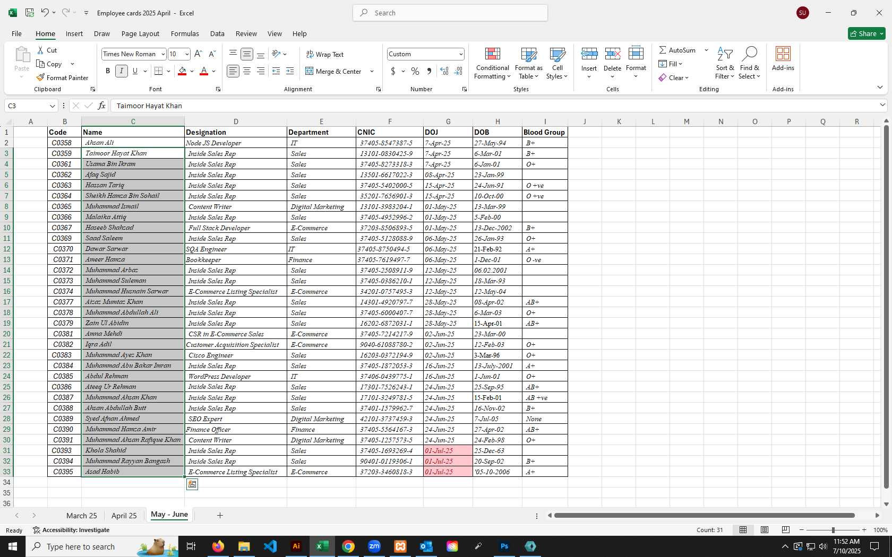Add a new sheet with plus button

[220, 515]
